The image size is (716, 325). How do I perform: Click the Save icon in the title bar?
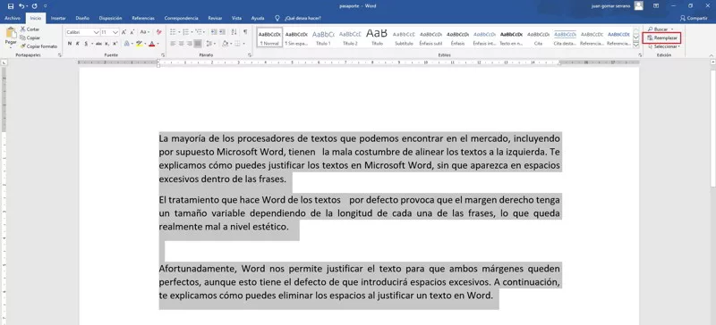11,6
